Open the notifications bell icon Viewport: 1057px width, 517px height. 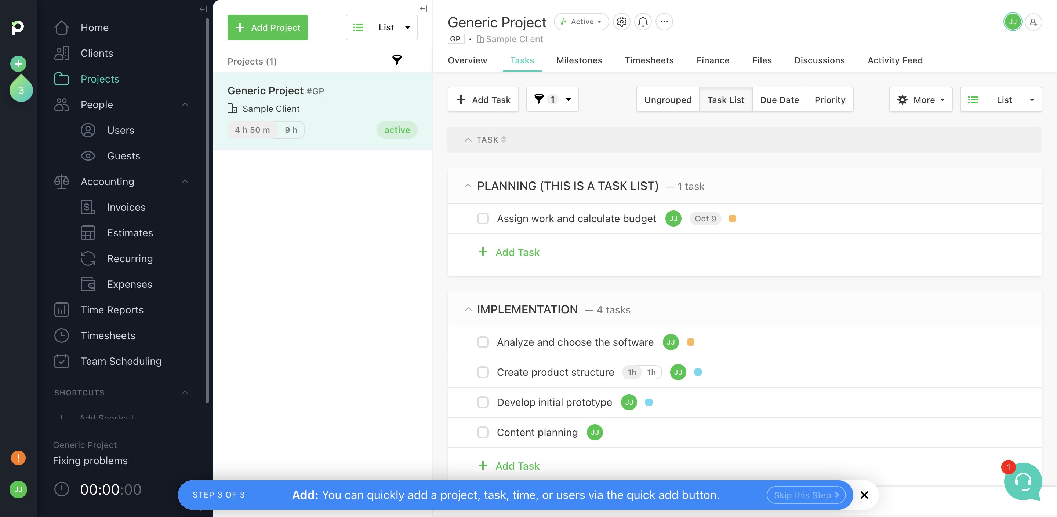pyautogui.click(x=643, y=21)
